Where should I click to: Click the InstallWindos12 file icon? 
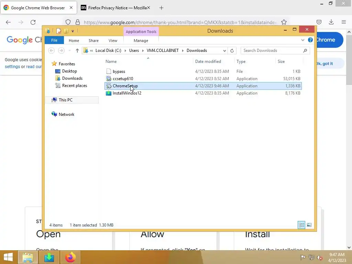point(109,93)
